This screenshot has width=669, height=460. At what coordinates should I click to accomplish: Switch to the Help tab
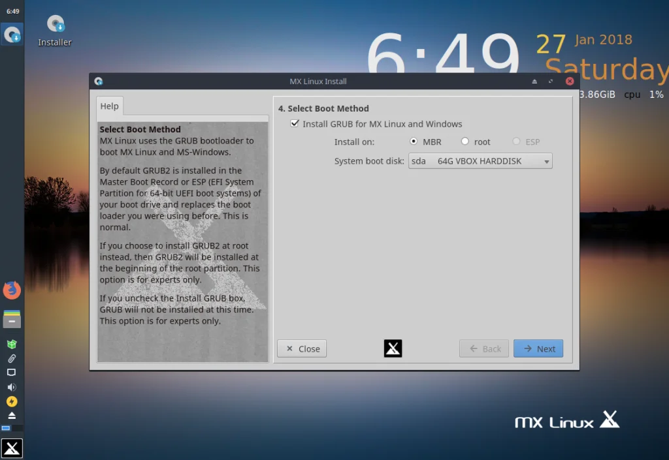[110, 106]
